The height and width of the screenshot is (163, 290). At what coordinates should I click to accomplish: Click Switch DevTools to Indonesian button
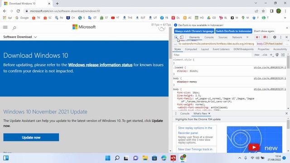click(234, 31)
